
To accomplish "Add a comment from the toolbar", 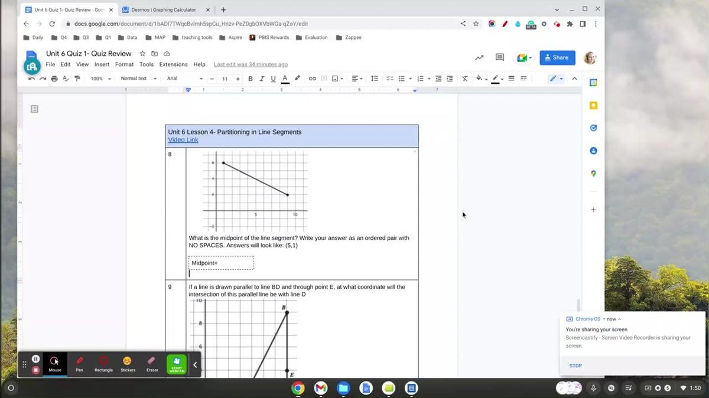I will 324,79.
